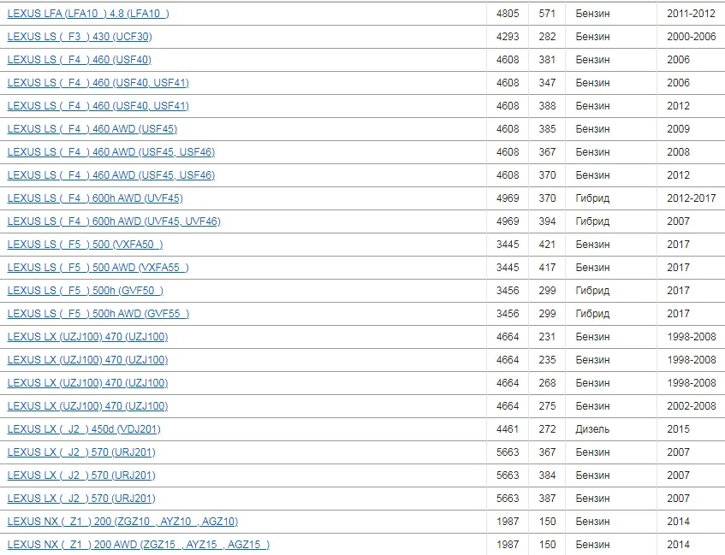Click engine volume 1987 in NX 200 AWD row

point(508,545)
